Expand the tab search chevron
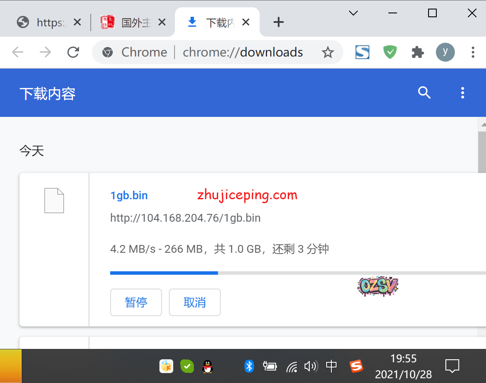486x383 pixels. pos(353,13)
